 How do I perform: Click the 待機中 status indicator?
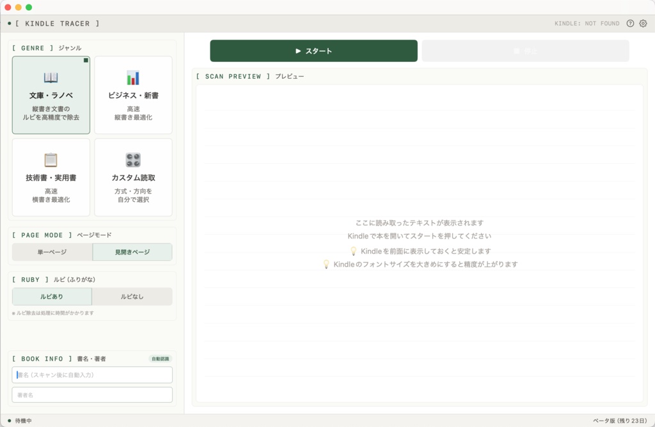[20, 421]
